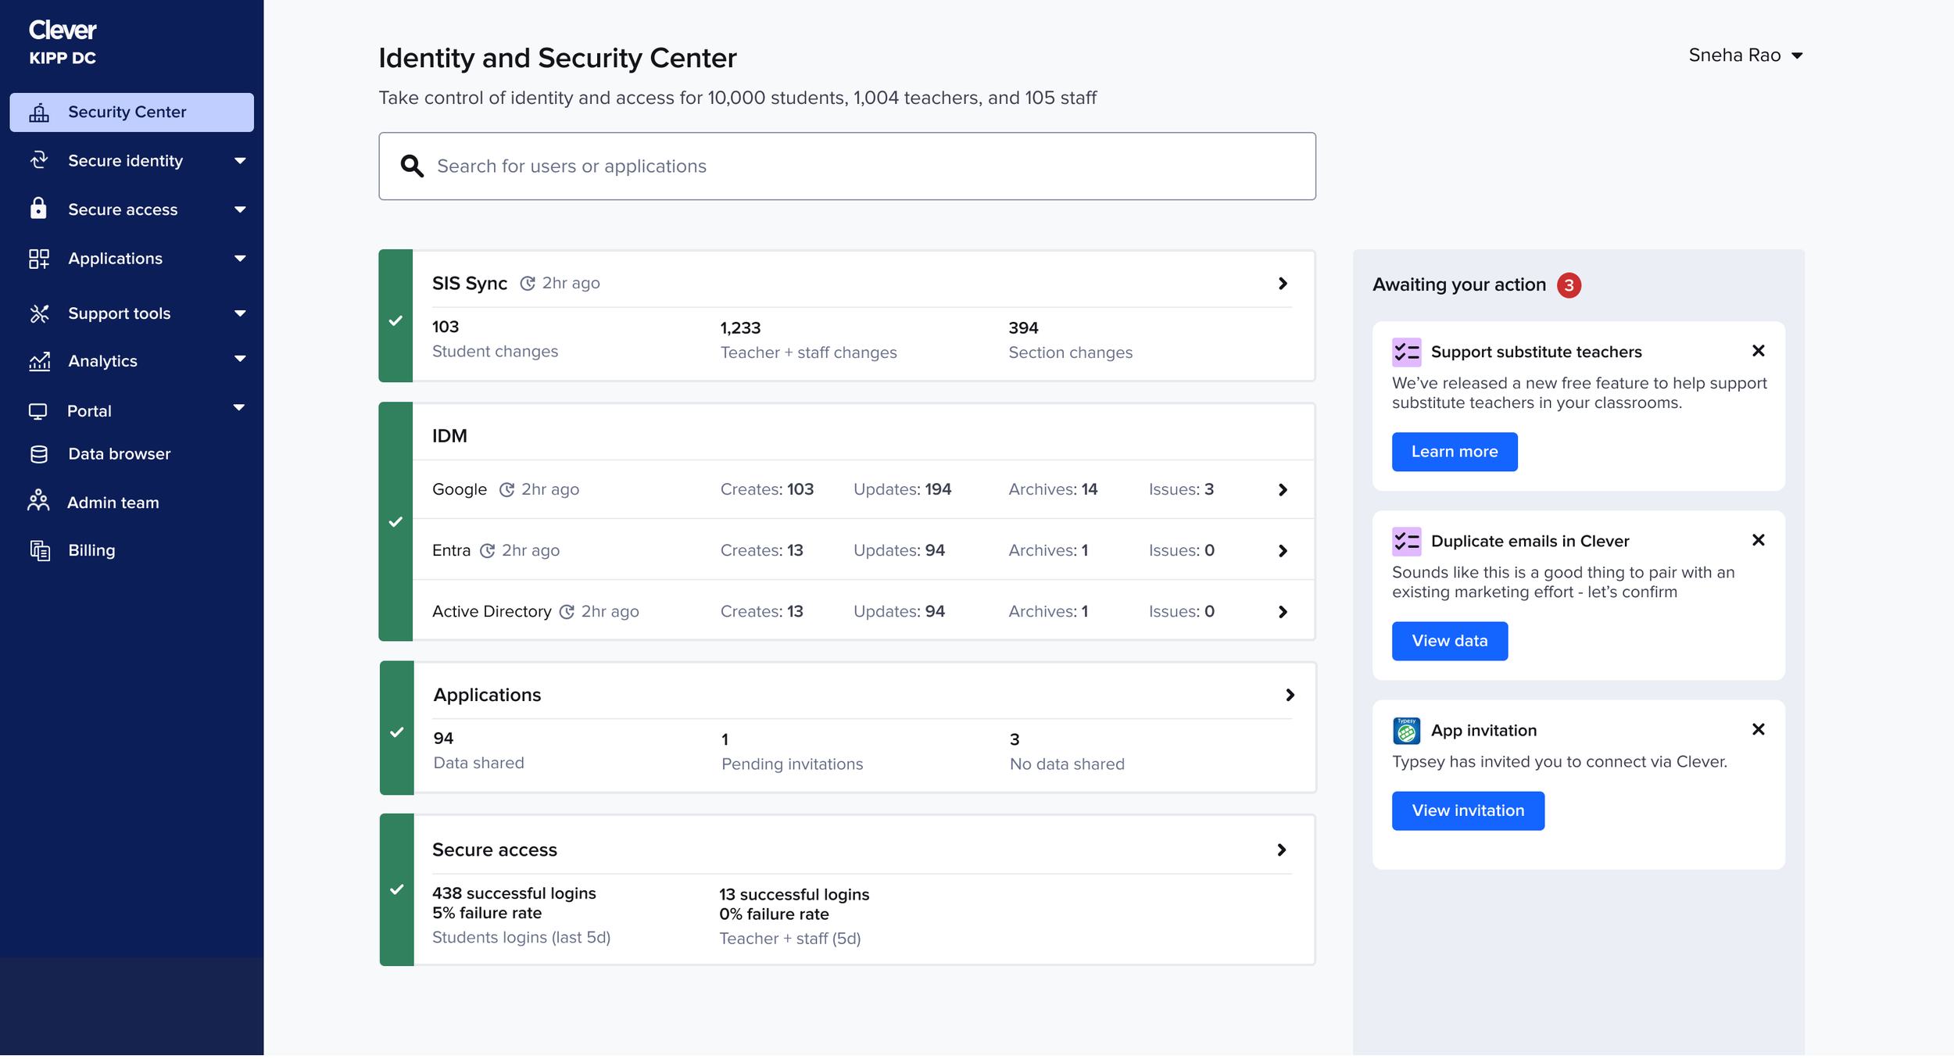Click the Typsey app invitation icon
This screenshot has height=1059, width=1954.
tap(1406, 732)
